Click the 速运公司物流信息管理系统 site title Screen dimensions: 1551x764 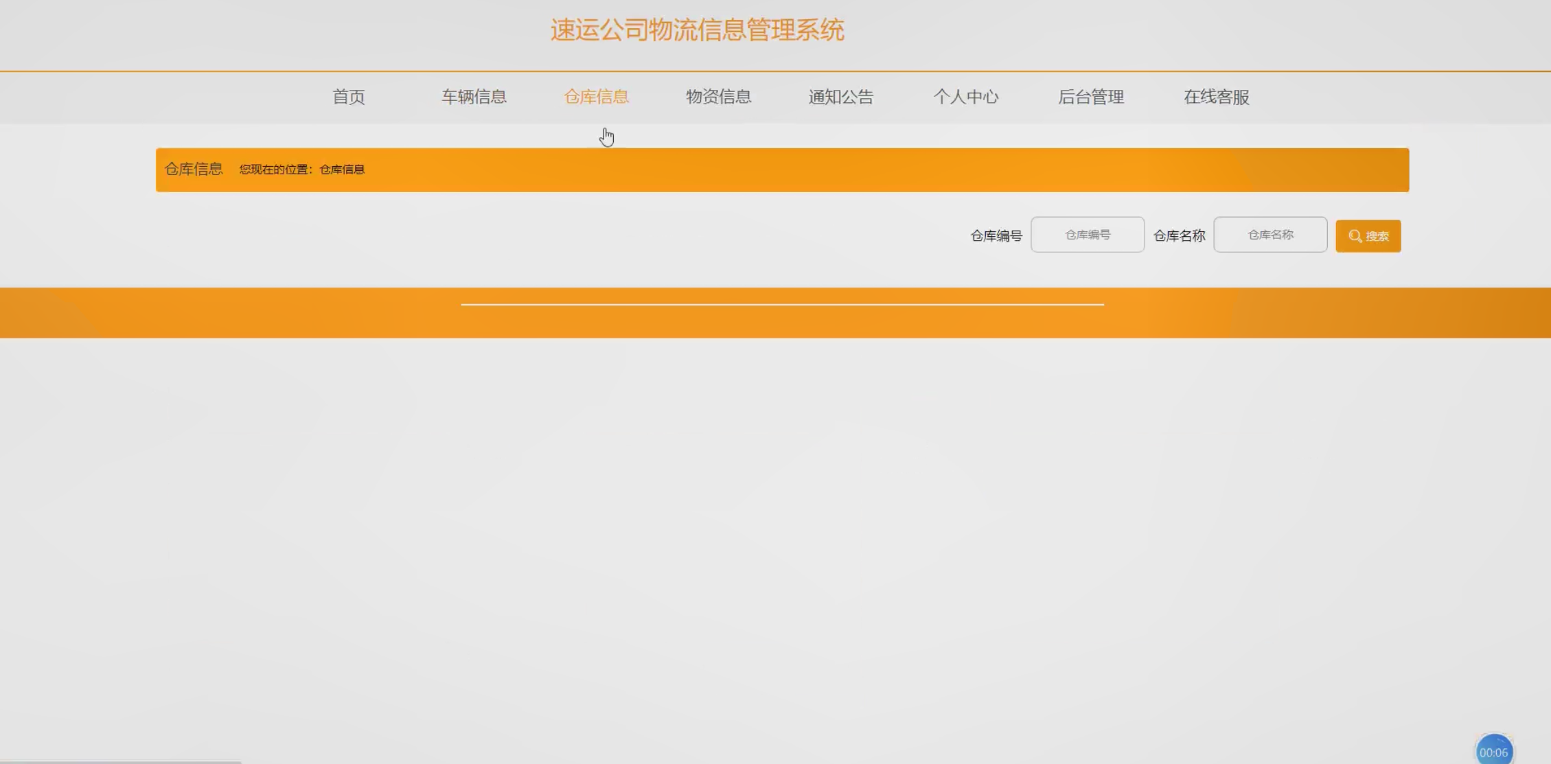(x=697, y=30)
